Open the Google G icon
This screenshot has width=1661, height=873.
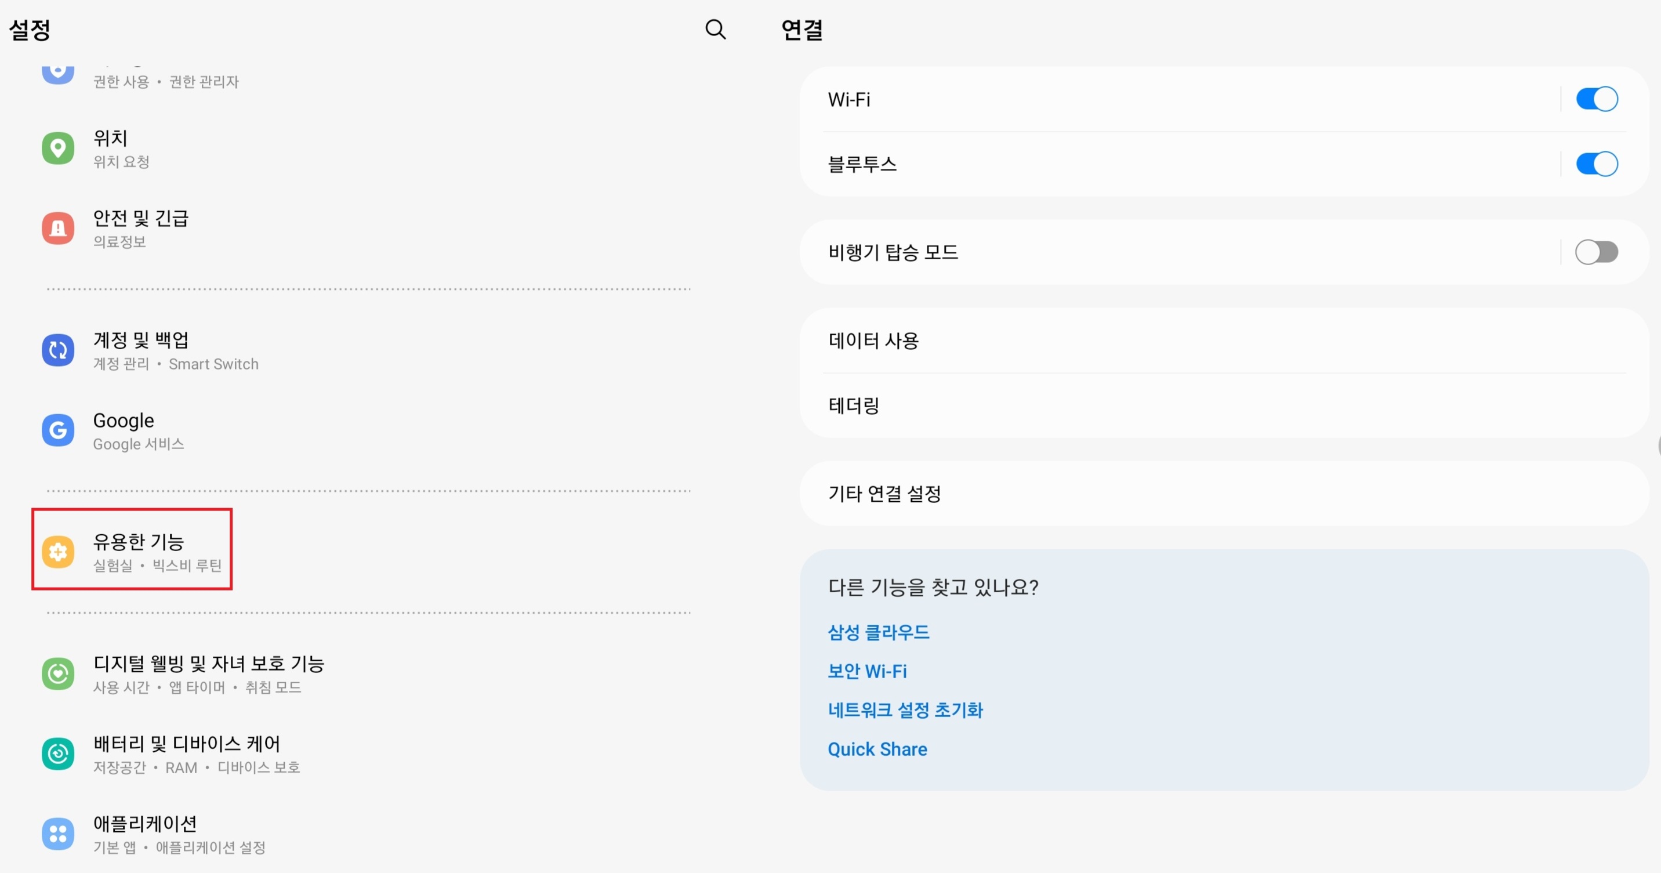(x=58, y=430)
